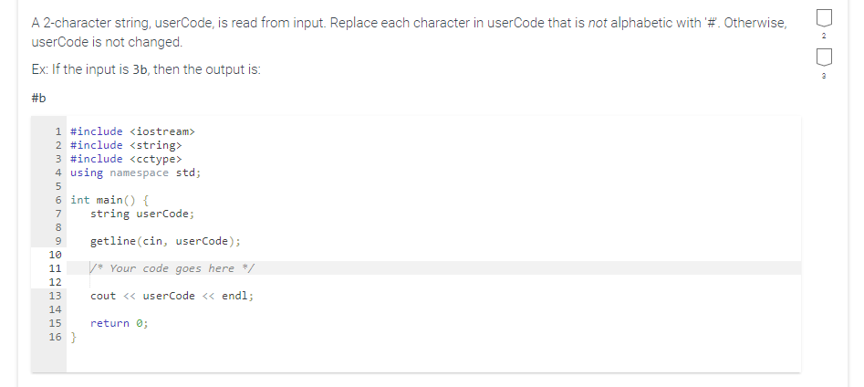864x387 pixels.
Task: Click empty area below code in editor
Action: point(433,357)
